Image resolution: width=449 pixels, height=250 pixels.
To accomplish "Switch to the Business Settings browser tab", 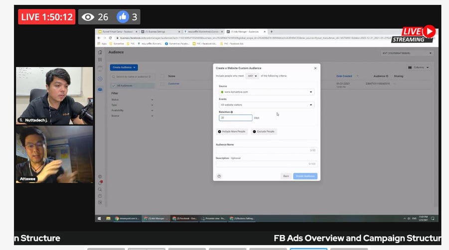I will pyautogui.click(x=159, y=31).
